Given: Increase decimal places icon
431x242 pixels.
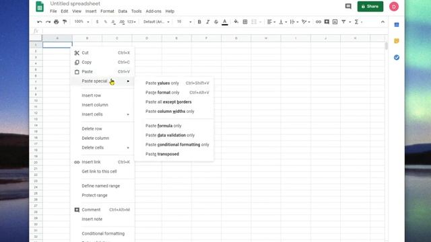Looking at the screenshot, I should click(122, 22).
